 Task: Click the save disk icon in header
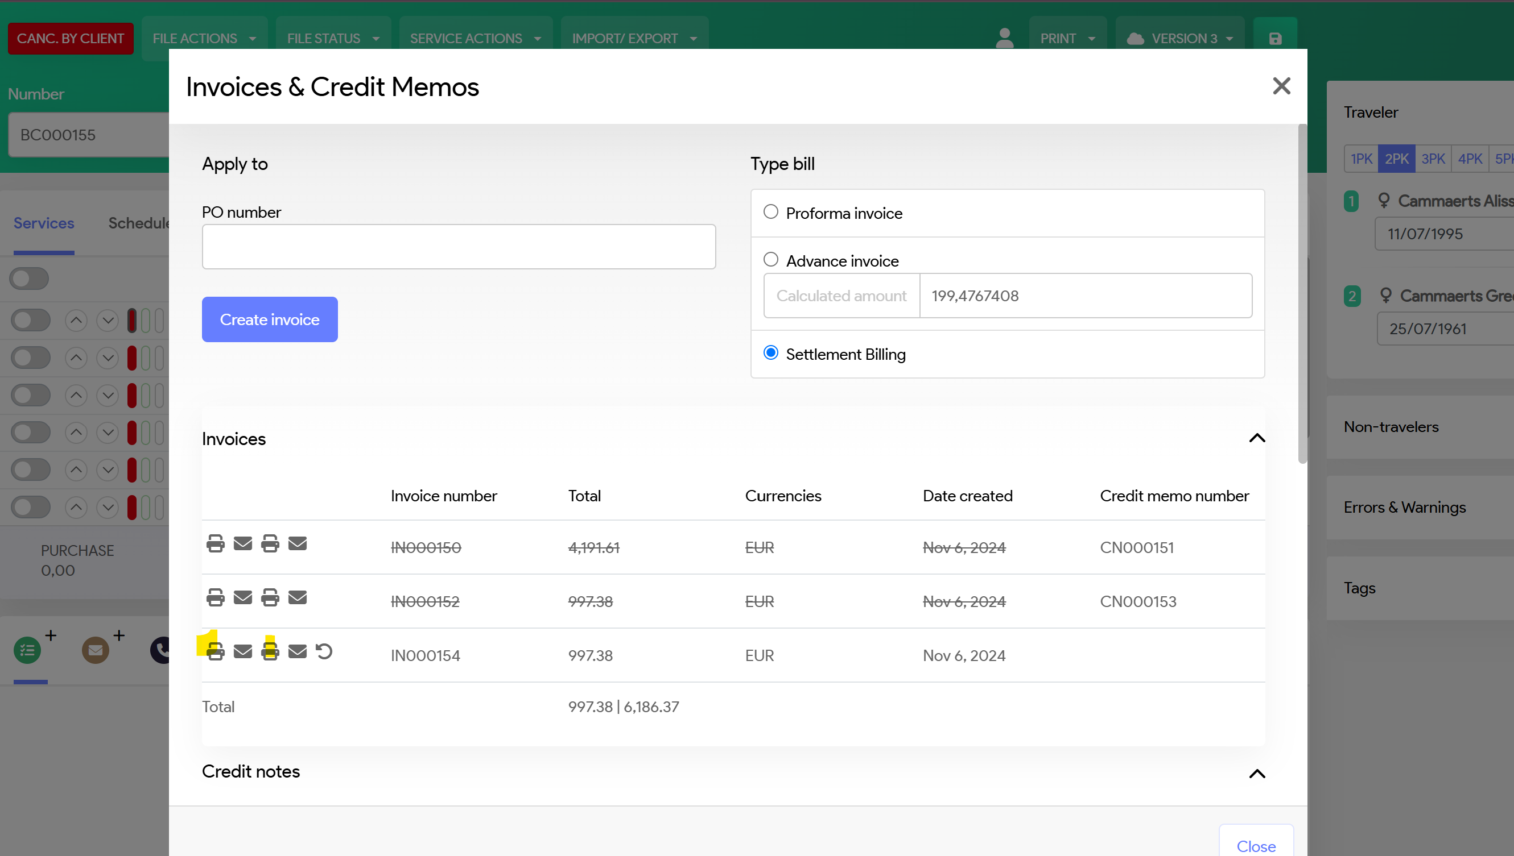[x=1274, y=39]
